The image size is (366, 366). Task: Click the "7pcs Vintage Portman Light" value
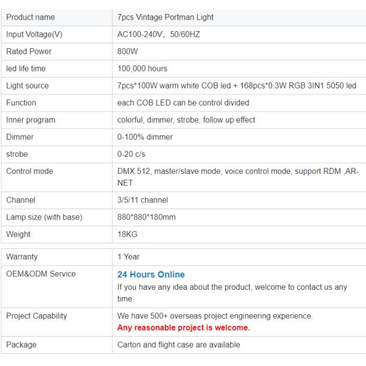pos(165,17)
